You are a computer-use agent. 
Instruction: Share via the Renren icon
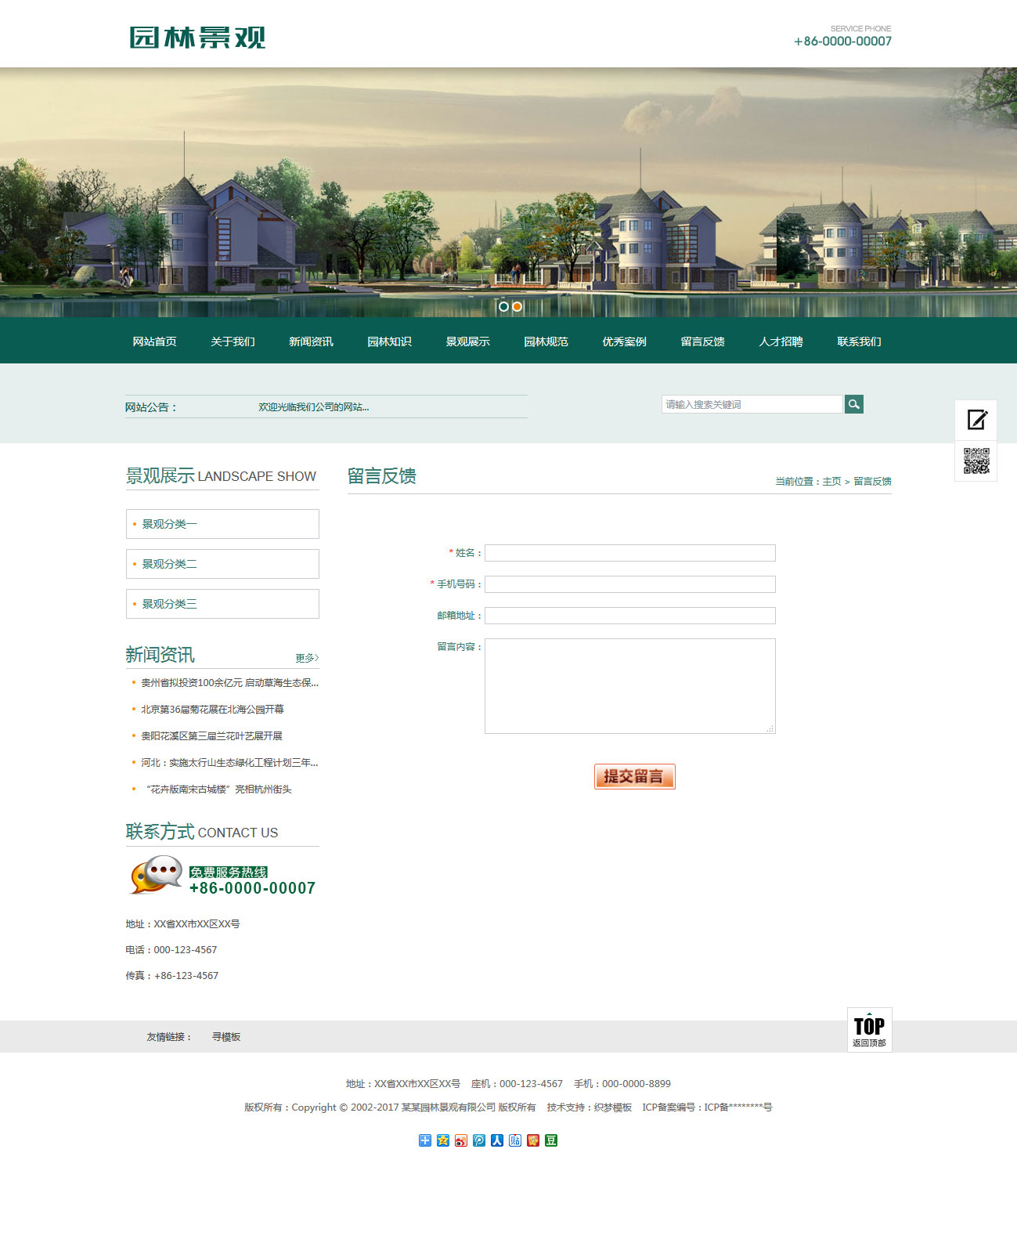497,1140
